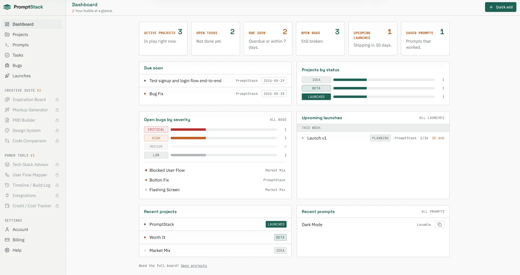Open the Launch v1 launch row
Viewport: 520px width, 275px height.
click(373, 138)
